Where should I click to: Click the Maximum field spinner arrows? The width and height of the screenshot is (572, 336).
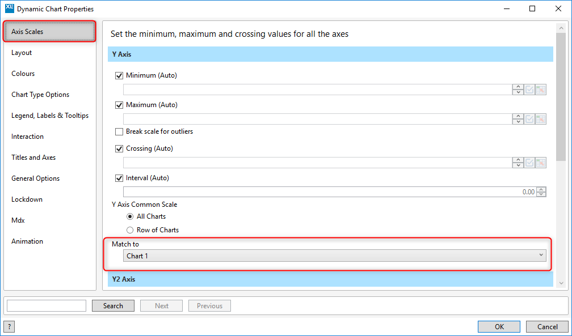click(518, 119)
